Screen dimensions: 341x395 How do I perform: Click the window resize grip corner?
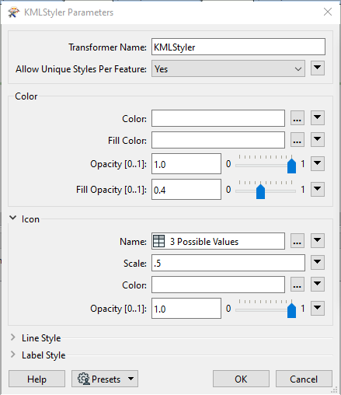point(335,390)
